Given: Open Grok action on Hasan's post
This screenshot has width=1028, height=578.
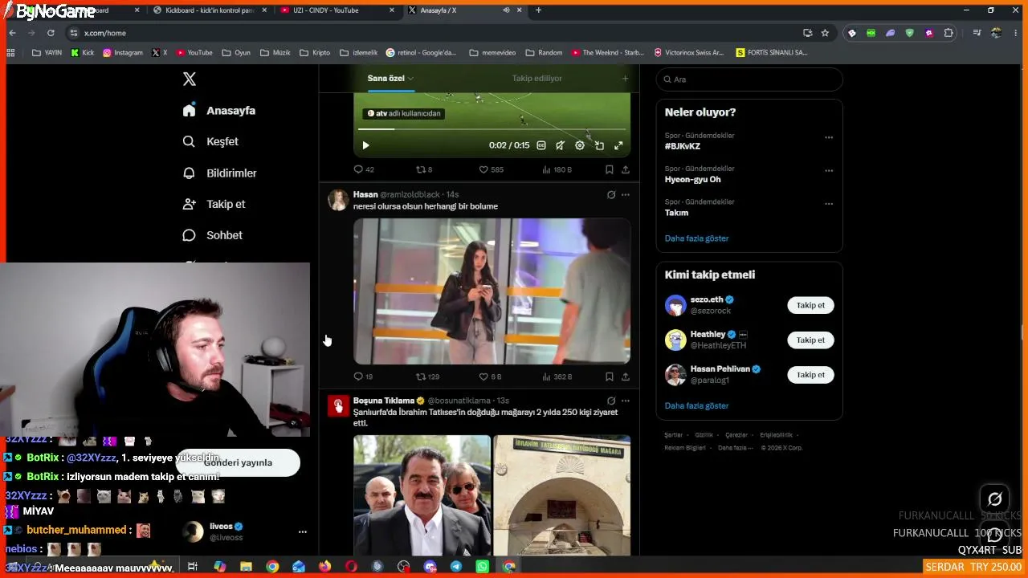Looking at the screenshot, I should click(611, 194).
